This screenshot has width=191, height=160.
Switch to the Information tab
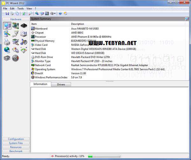tap(40, 84)
